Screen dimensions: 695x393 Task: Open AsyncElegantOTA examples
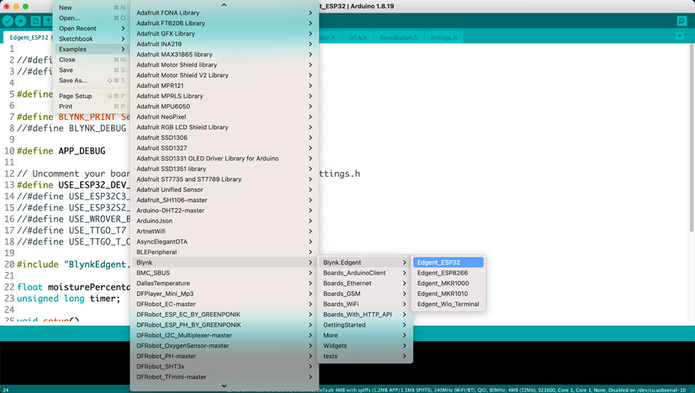225,242
